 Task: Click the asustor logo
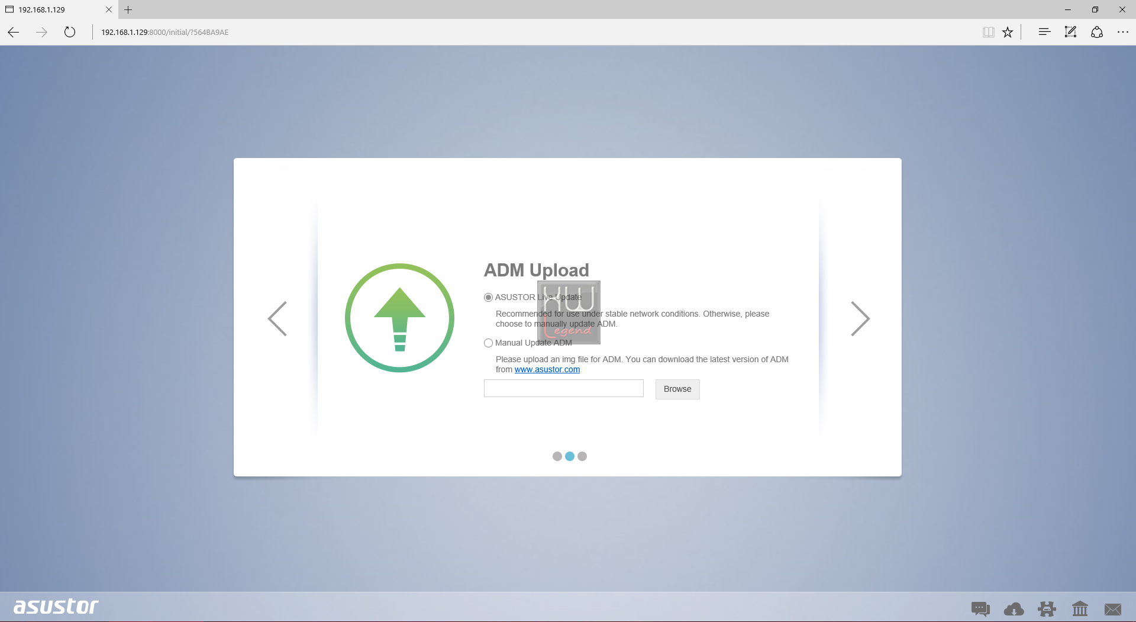pyautogui.click(x=56, y=606)
